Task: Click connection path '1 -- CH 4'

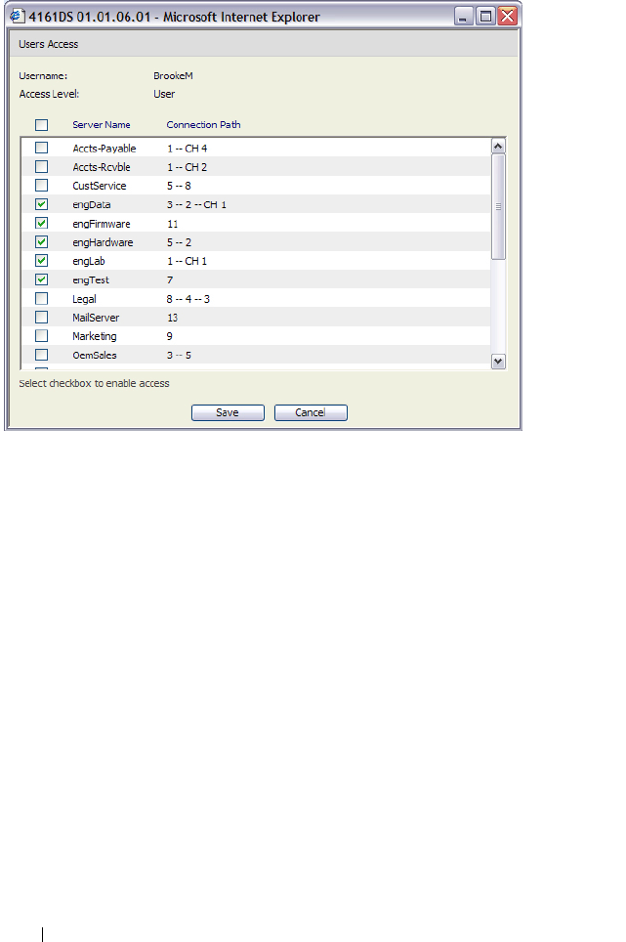Action: click(188, 149)
